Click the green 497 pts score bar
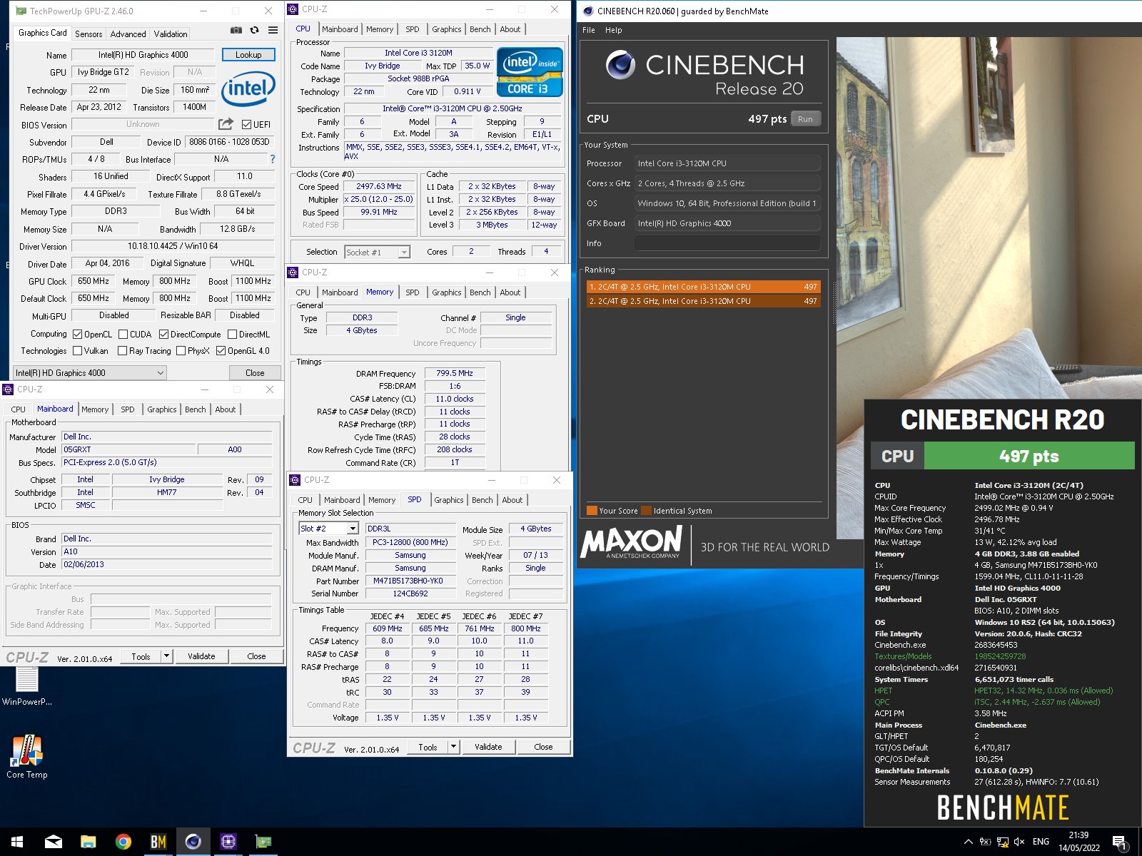This screenshot has width=1142, height=856. point(1029,456)
